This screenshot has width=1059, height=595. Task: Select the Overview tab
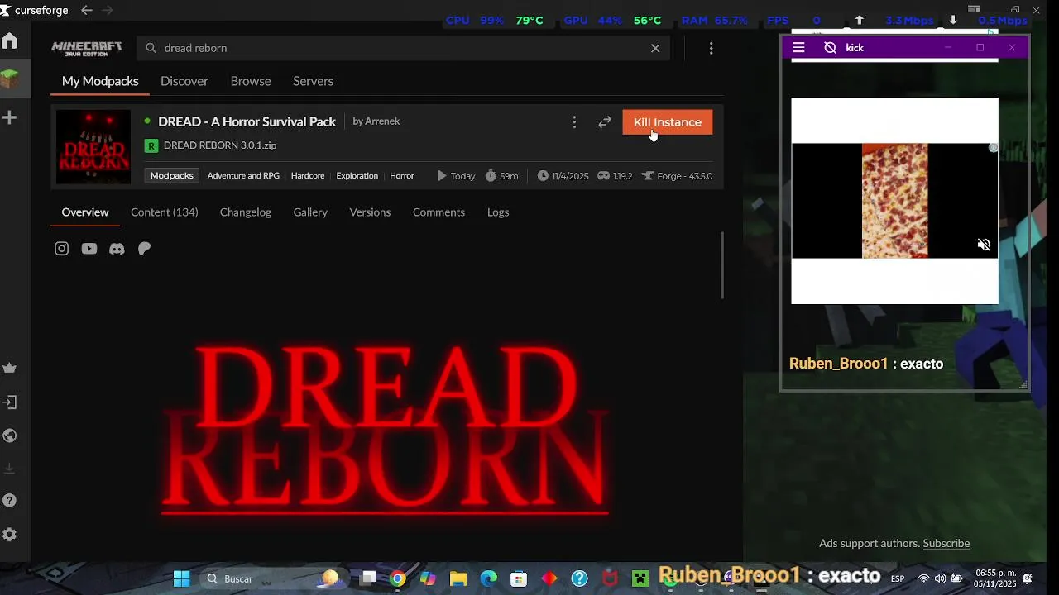tap(85, 212)
